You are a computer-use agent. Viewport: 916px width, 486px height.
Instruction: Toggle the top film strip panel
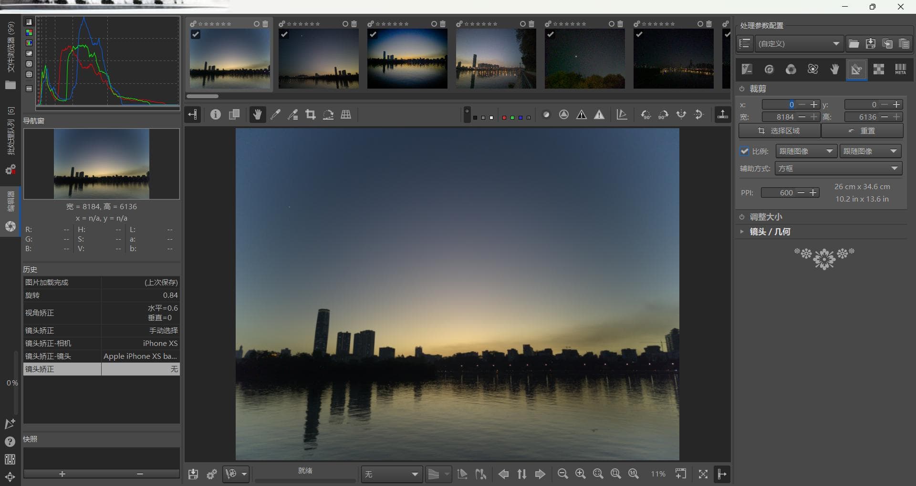pyautogui.click(x=723, y=115)
